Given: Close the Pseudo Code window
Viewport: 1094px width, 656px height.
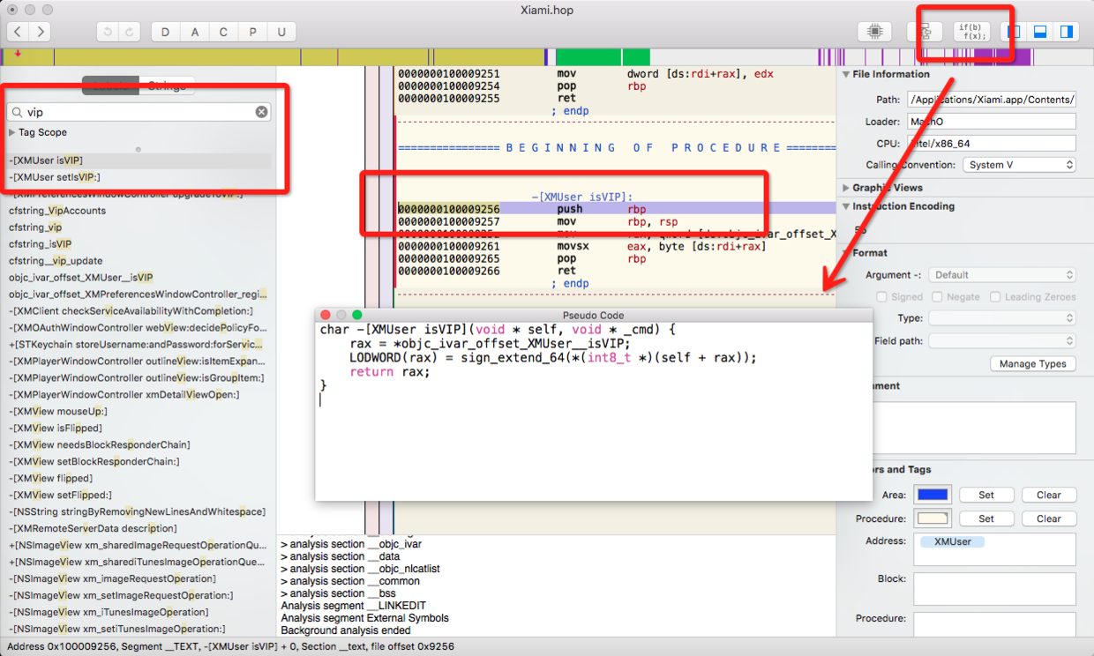Looking at the screenshot, I should (x=325, y=315).
